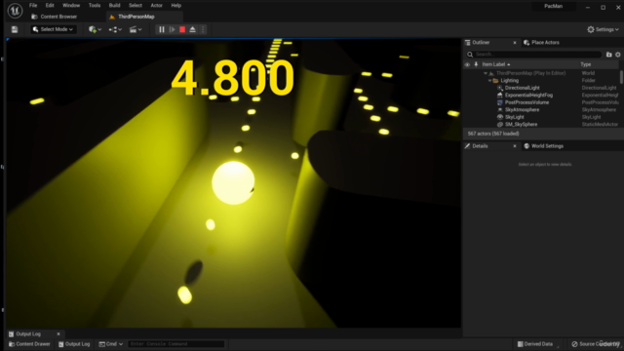Close the Details panel tab
Image resolution: width=624 pixels, height=351 pixels.
515,146
